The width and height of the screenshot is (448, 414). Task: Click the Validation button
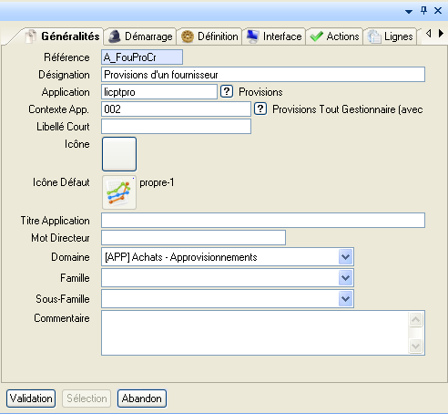point(31,398)
